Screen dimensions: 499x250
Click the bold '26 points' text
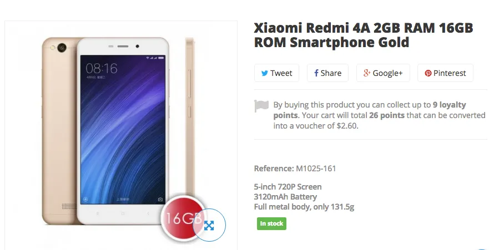pos(387,115)
